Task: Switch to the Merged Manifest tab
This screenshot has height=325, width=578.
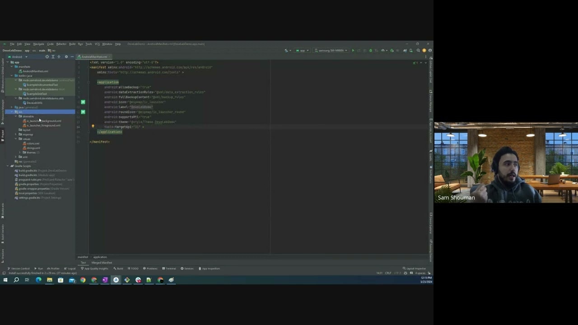Action: [102, 263]
